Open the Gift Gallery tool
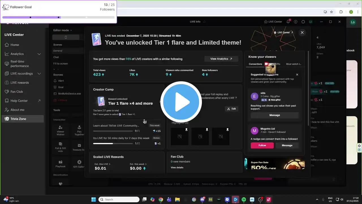362x204 pixels. coord(79,163)
